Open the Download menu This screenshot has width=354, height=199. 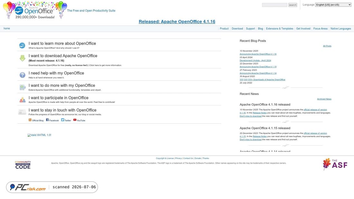pyautogui.click(x=237, y=29)
